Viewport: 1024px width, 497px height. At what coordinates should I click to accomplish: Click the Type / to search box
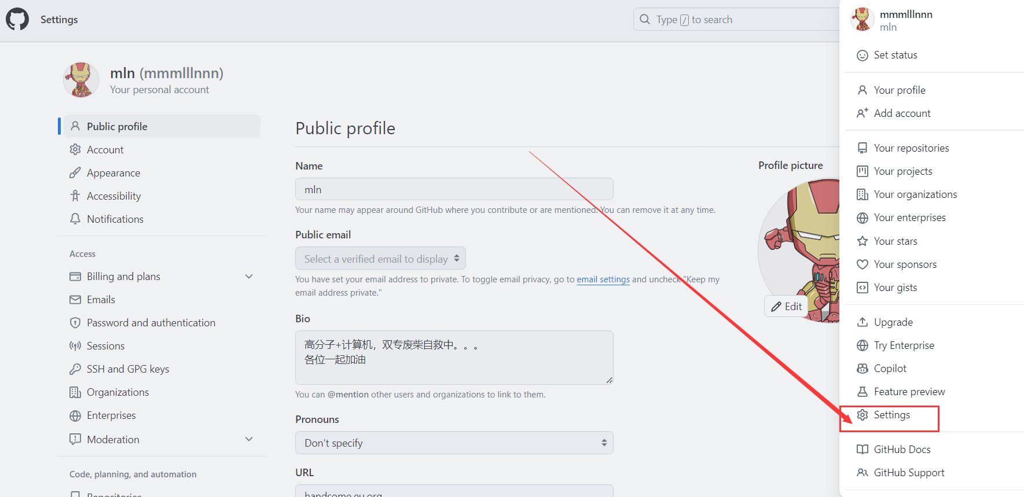click(736, 19)
